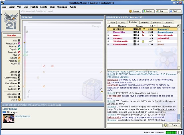Toggle the Maestro level filter box

(x=19, y=46)
